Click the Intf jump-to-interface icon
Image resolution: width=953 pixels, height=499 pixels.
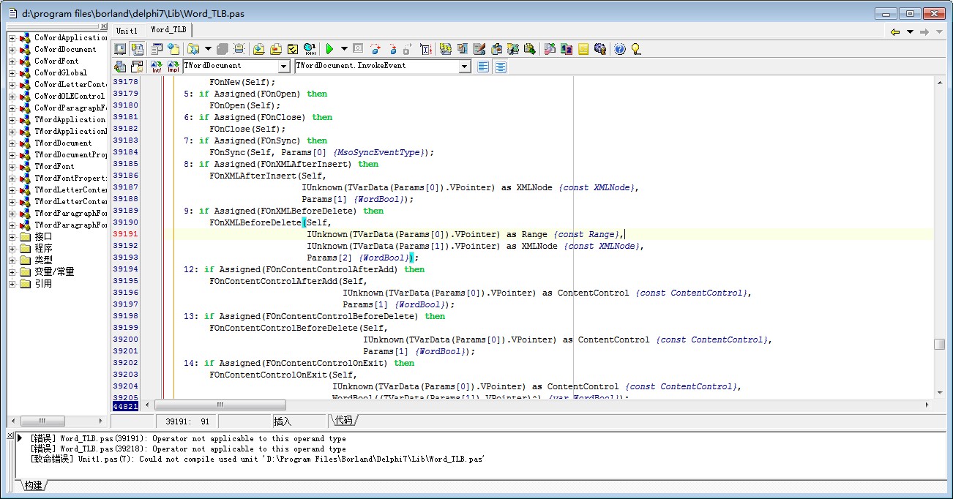tap(156, 67)
